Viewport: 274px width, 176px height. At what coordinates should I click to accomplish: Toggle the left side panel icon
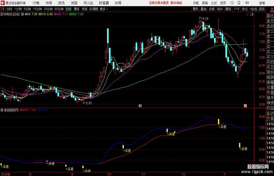tap(2, 9)
